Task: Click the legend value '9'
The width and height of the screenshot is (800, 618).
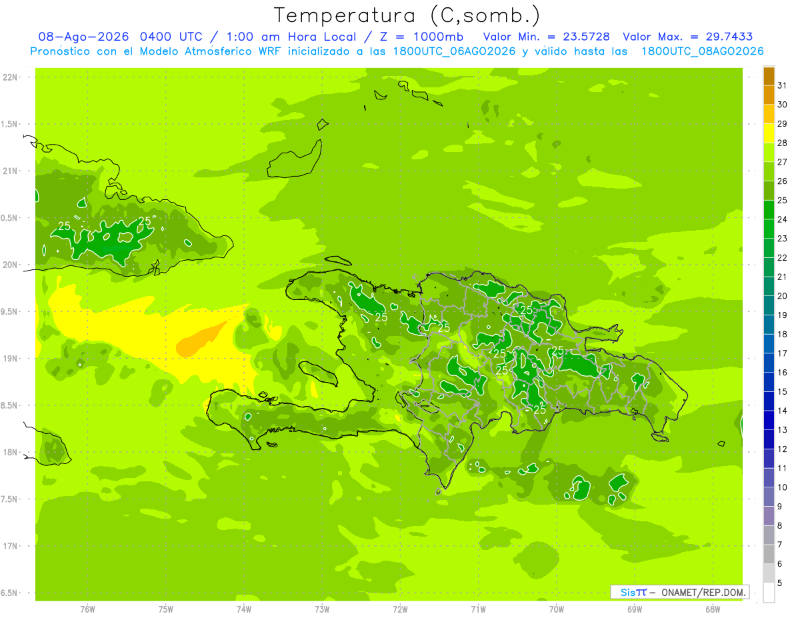Action: tap(780, 507)
